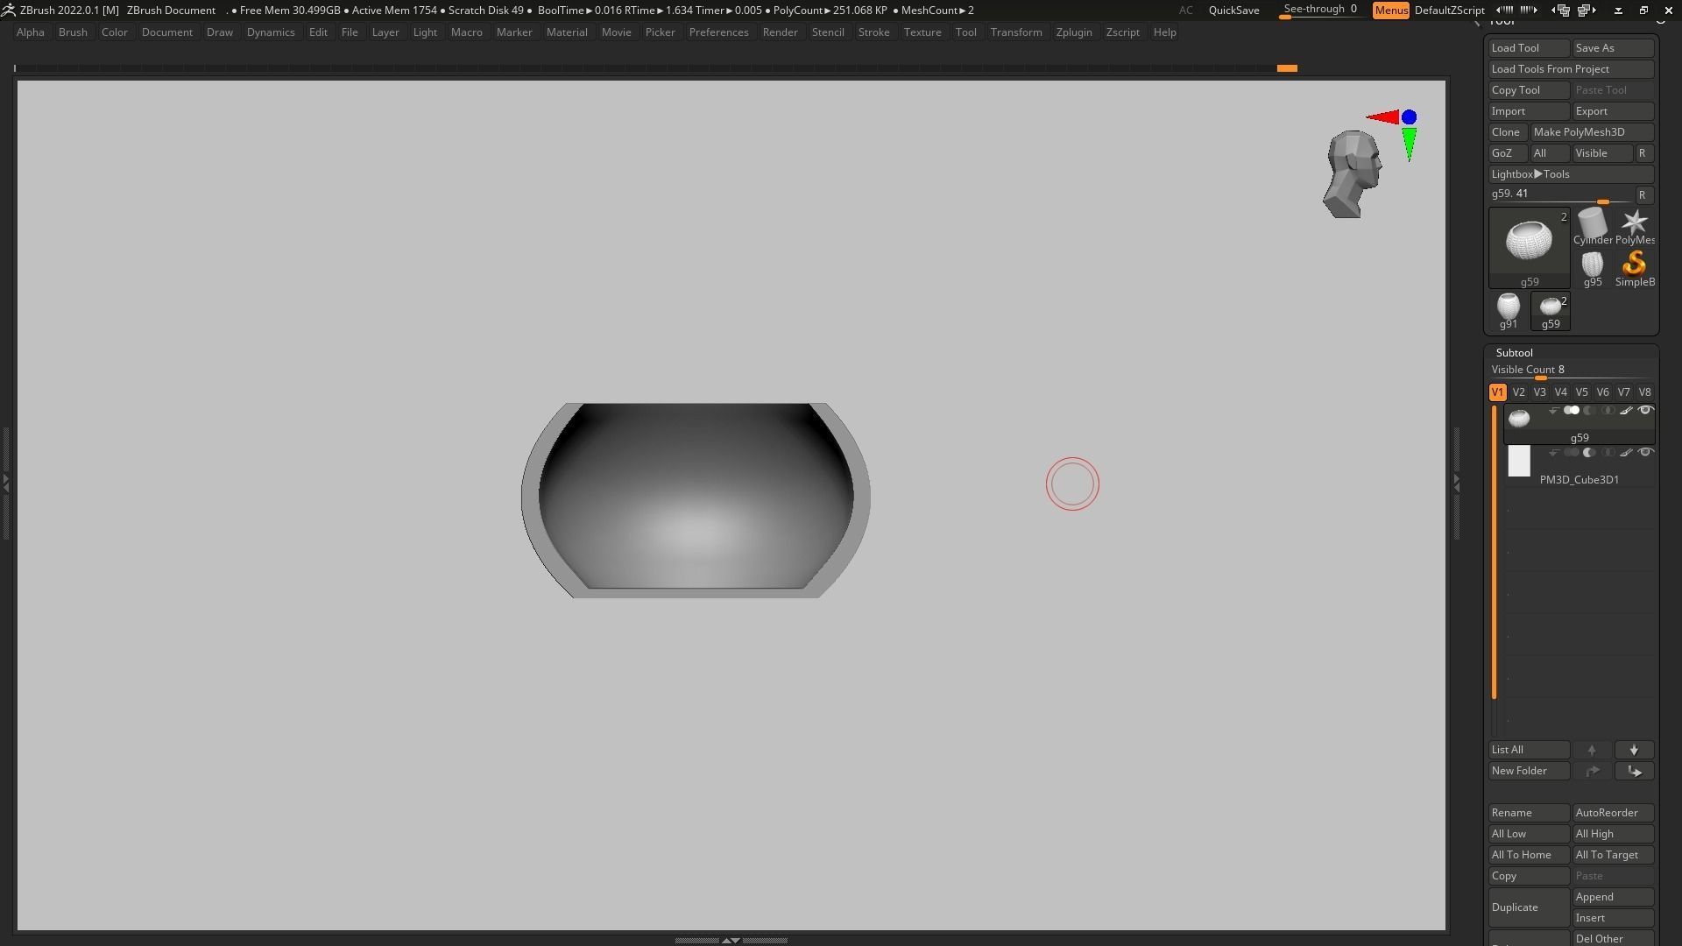Screen dimensions: 1682x946
Task: Open the Stroke menu
Action: pos(873,32)
